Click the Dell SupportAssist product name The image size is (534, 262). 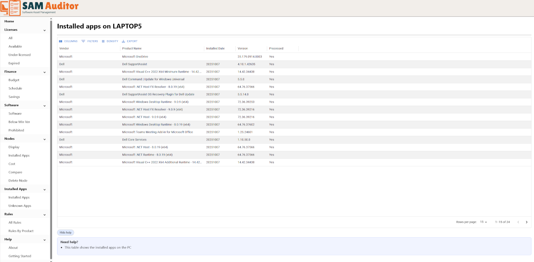tap(134, 64)
